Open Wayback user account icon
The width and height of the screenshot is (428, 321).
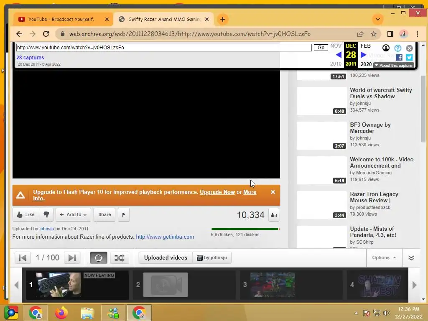point(386,48)
